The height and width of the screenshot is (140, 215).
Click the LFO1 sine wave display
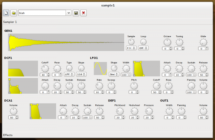100,68
